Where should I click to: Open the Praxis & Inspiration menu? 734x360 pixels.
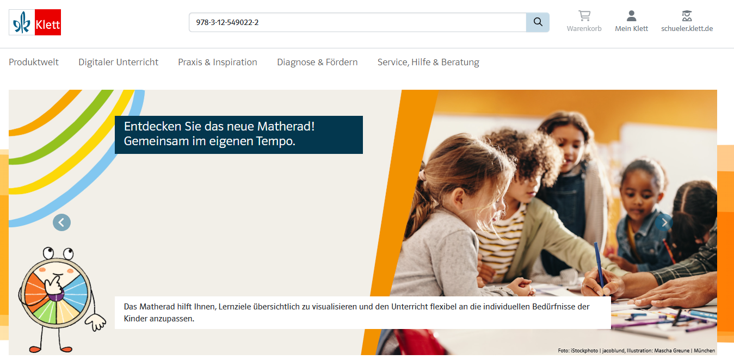(218, 62)
